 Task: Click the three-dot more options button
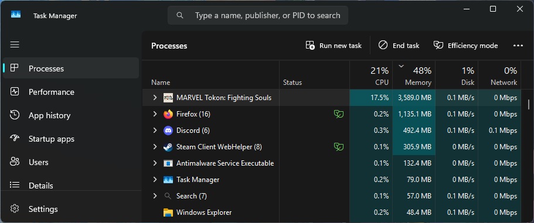(x=518, y=46)
